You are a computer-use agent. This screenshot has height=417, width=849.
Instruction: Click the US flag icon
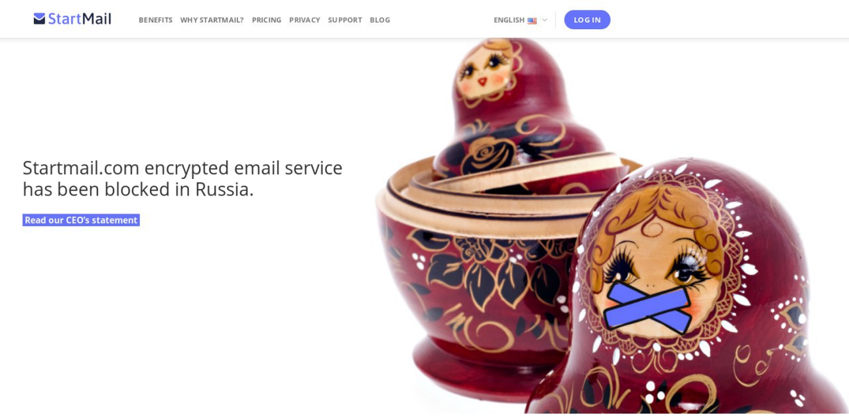coord(532,21)
